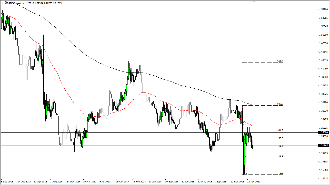The height and width of the screenshot is (185, 330).
Task: Click the 61.8 Fibonacci level label
Action: tap(280, 130)
